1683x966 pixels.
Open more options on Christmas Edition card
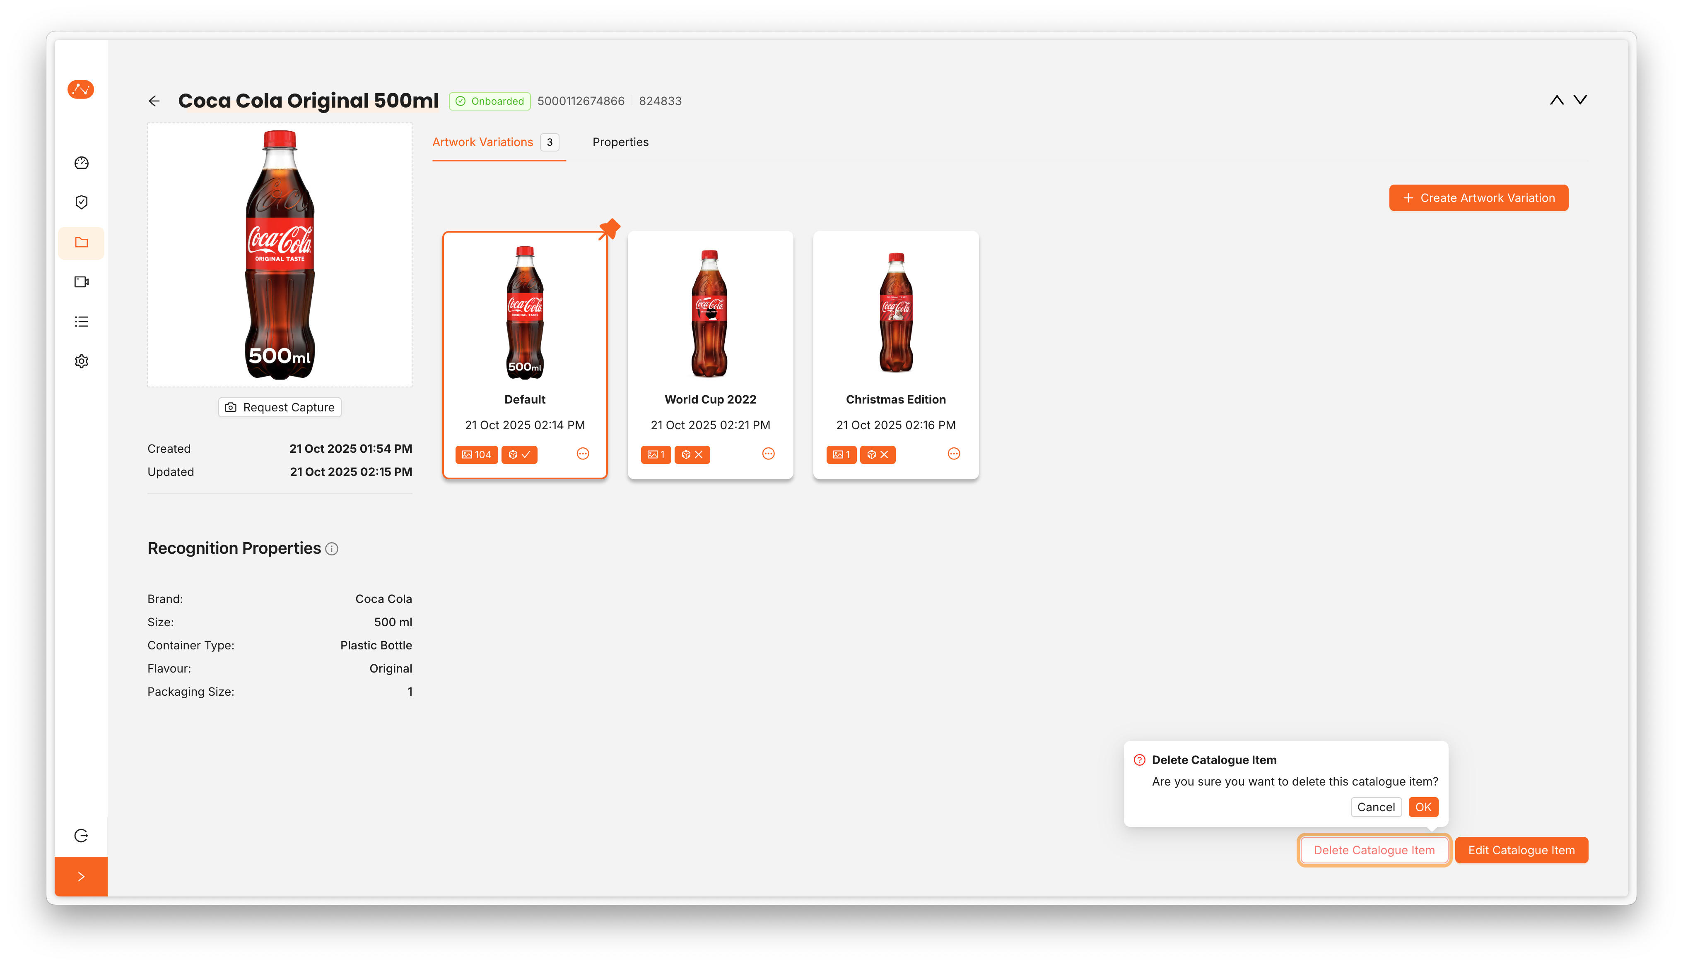(x=953, y=454)
